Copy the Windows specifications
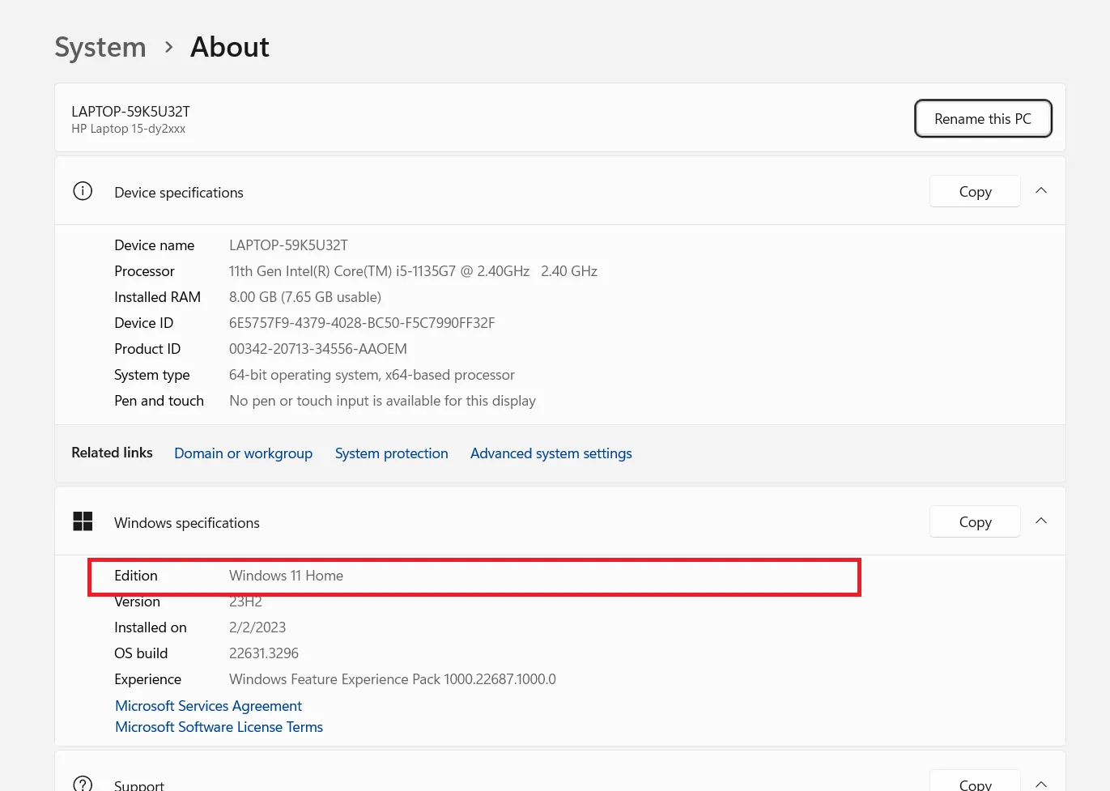The height and width of the screenshot is (791, 1110). (x=975, y=522)
